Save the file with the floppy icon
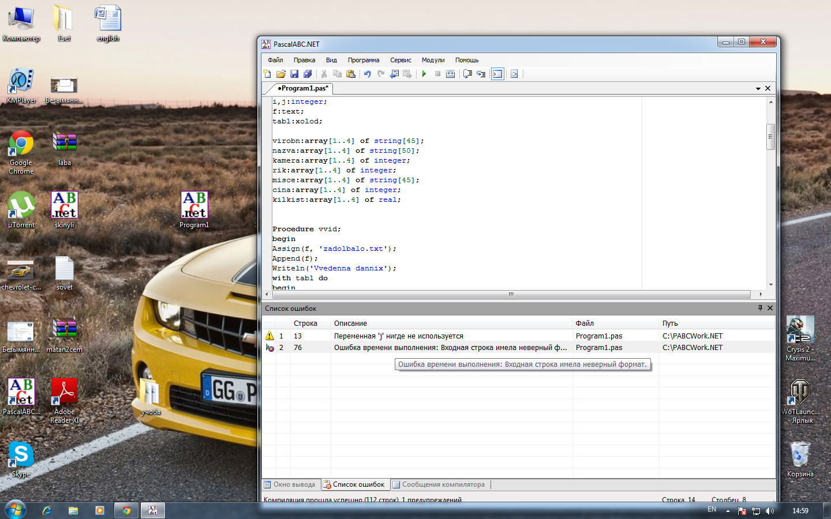This screenshot has height=519, width=831. coord(294,74)
